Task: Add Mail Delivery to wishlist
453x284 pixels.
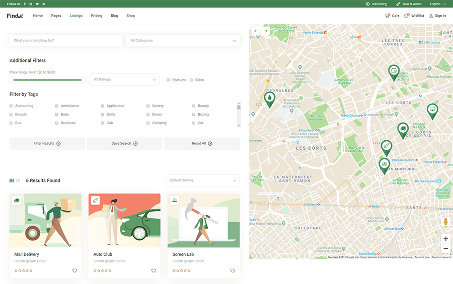Action: (x=74, y=270)
